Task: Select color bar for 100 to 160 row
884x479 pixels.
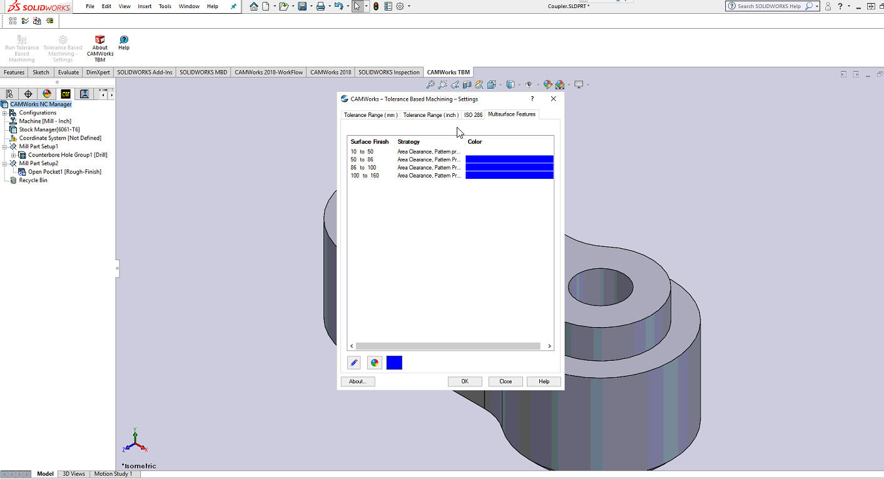Action: [x=509, y=176]
